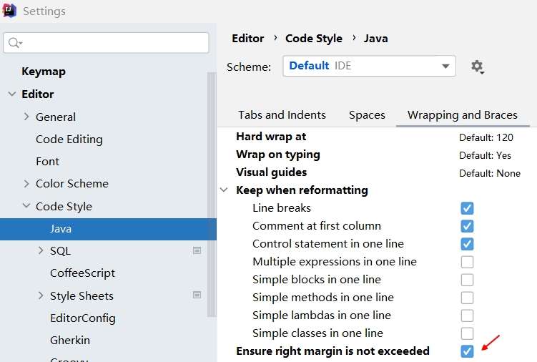
Task: Select Keymap in the settings tree
Action: (x=44, y=72)
